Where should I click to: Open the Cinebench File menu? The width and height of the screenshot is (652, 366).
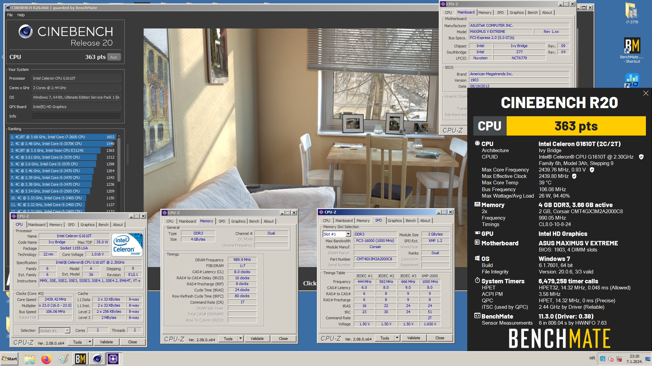10,15
